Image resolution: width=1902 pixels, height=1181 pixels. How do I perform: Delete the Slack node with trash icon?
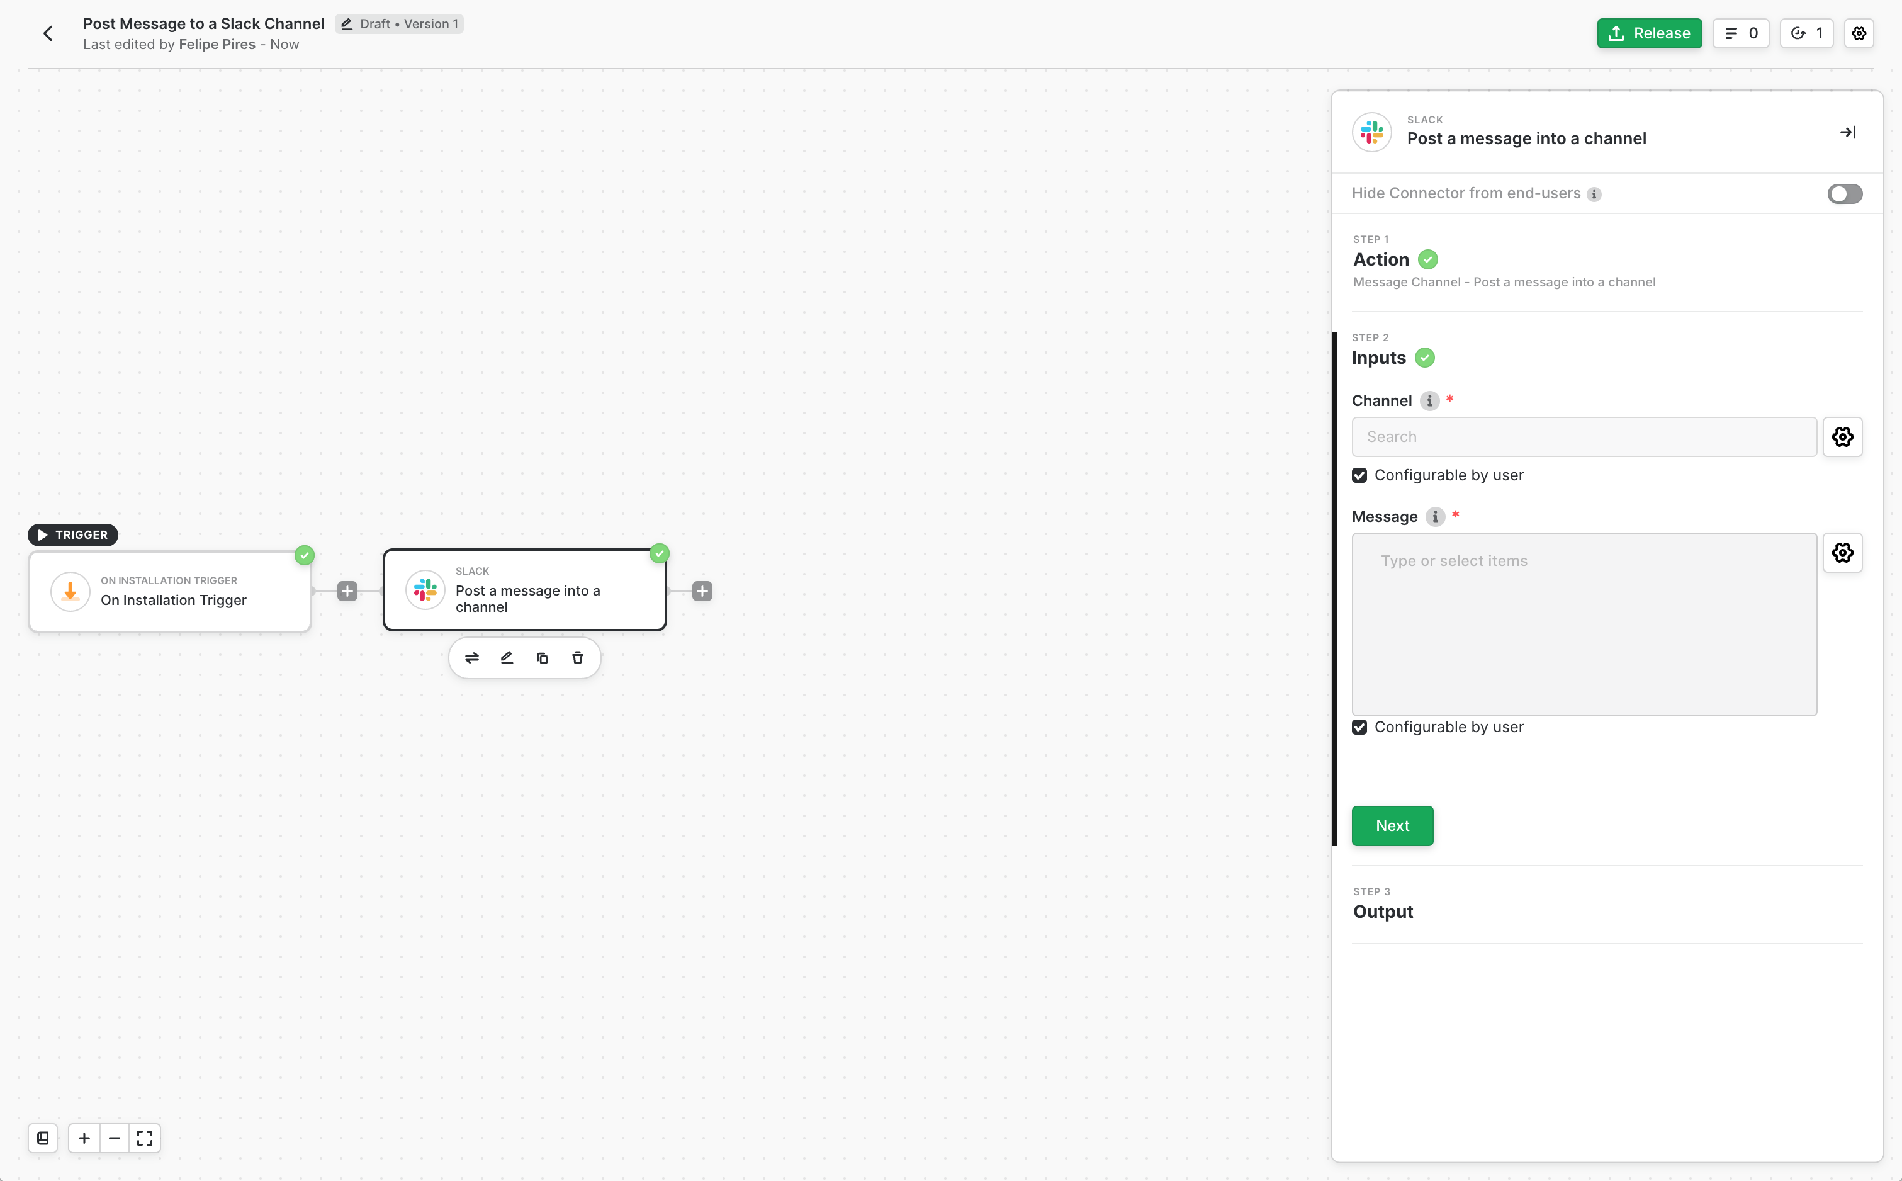pos(578,658)
